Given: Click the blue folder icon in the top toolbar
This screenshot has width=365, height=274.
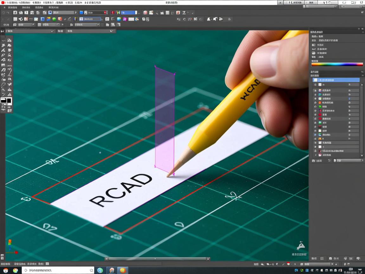Looking at the screenshot, I should (x=81, y=13).
